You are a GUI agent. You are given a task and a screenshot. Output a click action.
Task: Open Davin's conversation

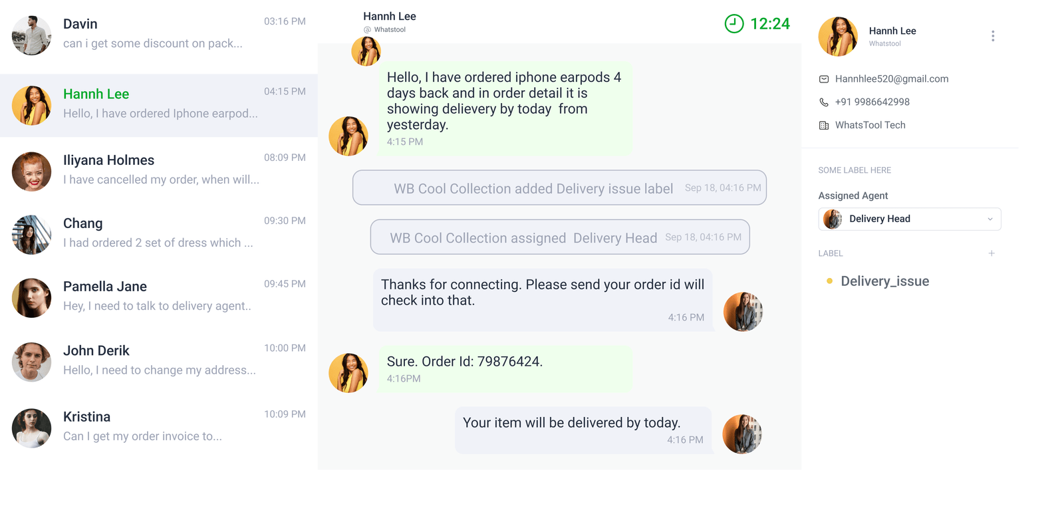158,35
